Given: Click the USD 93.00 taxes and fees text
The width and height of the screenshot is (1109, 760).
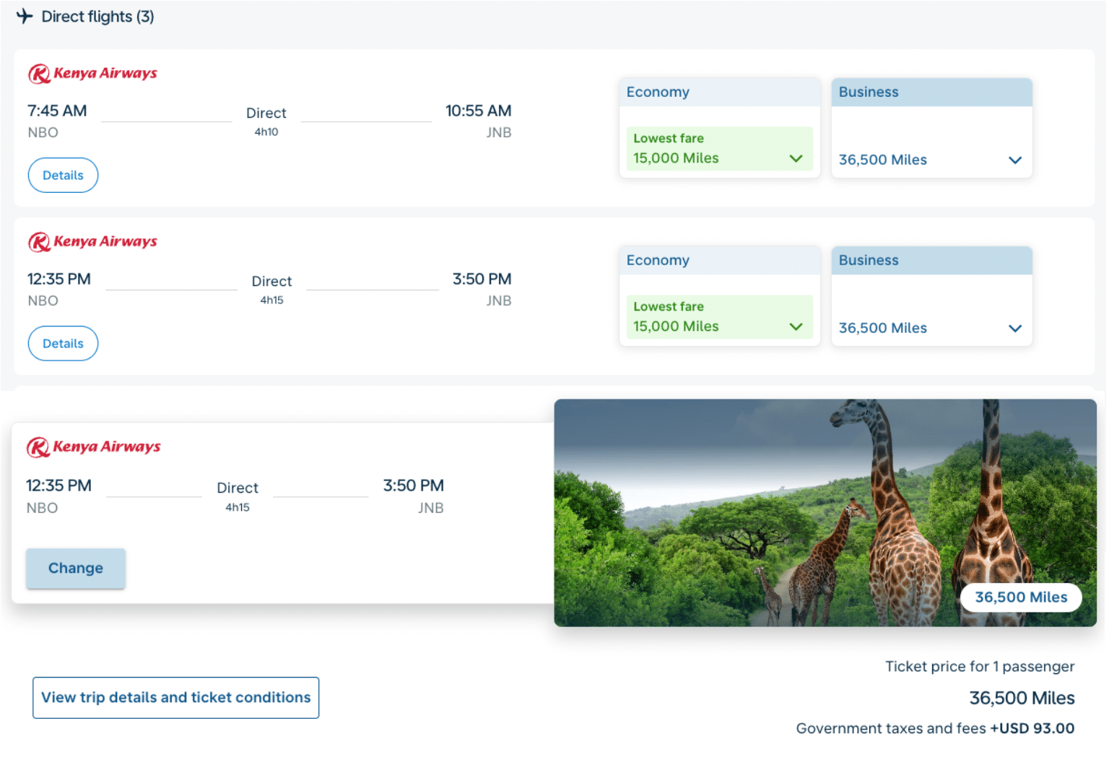Looking at the screenshot, I should 1032,728.
